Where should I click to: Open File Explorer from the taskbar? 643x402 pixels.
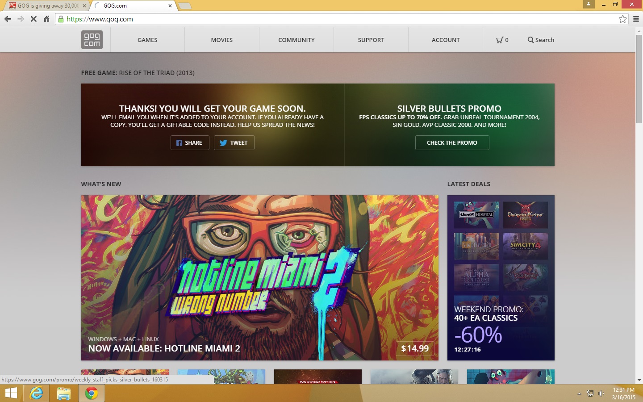[64, 393]
